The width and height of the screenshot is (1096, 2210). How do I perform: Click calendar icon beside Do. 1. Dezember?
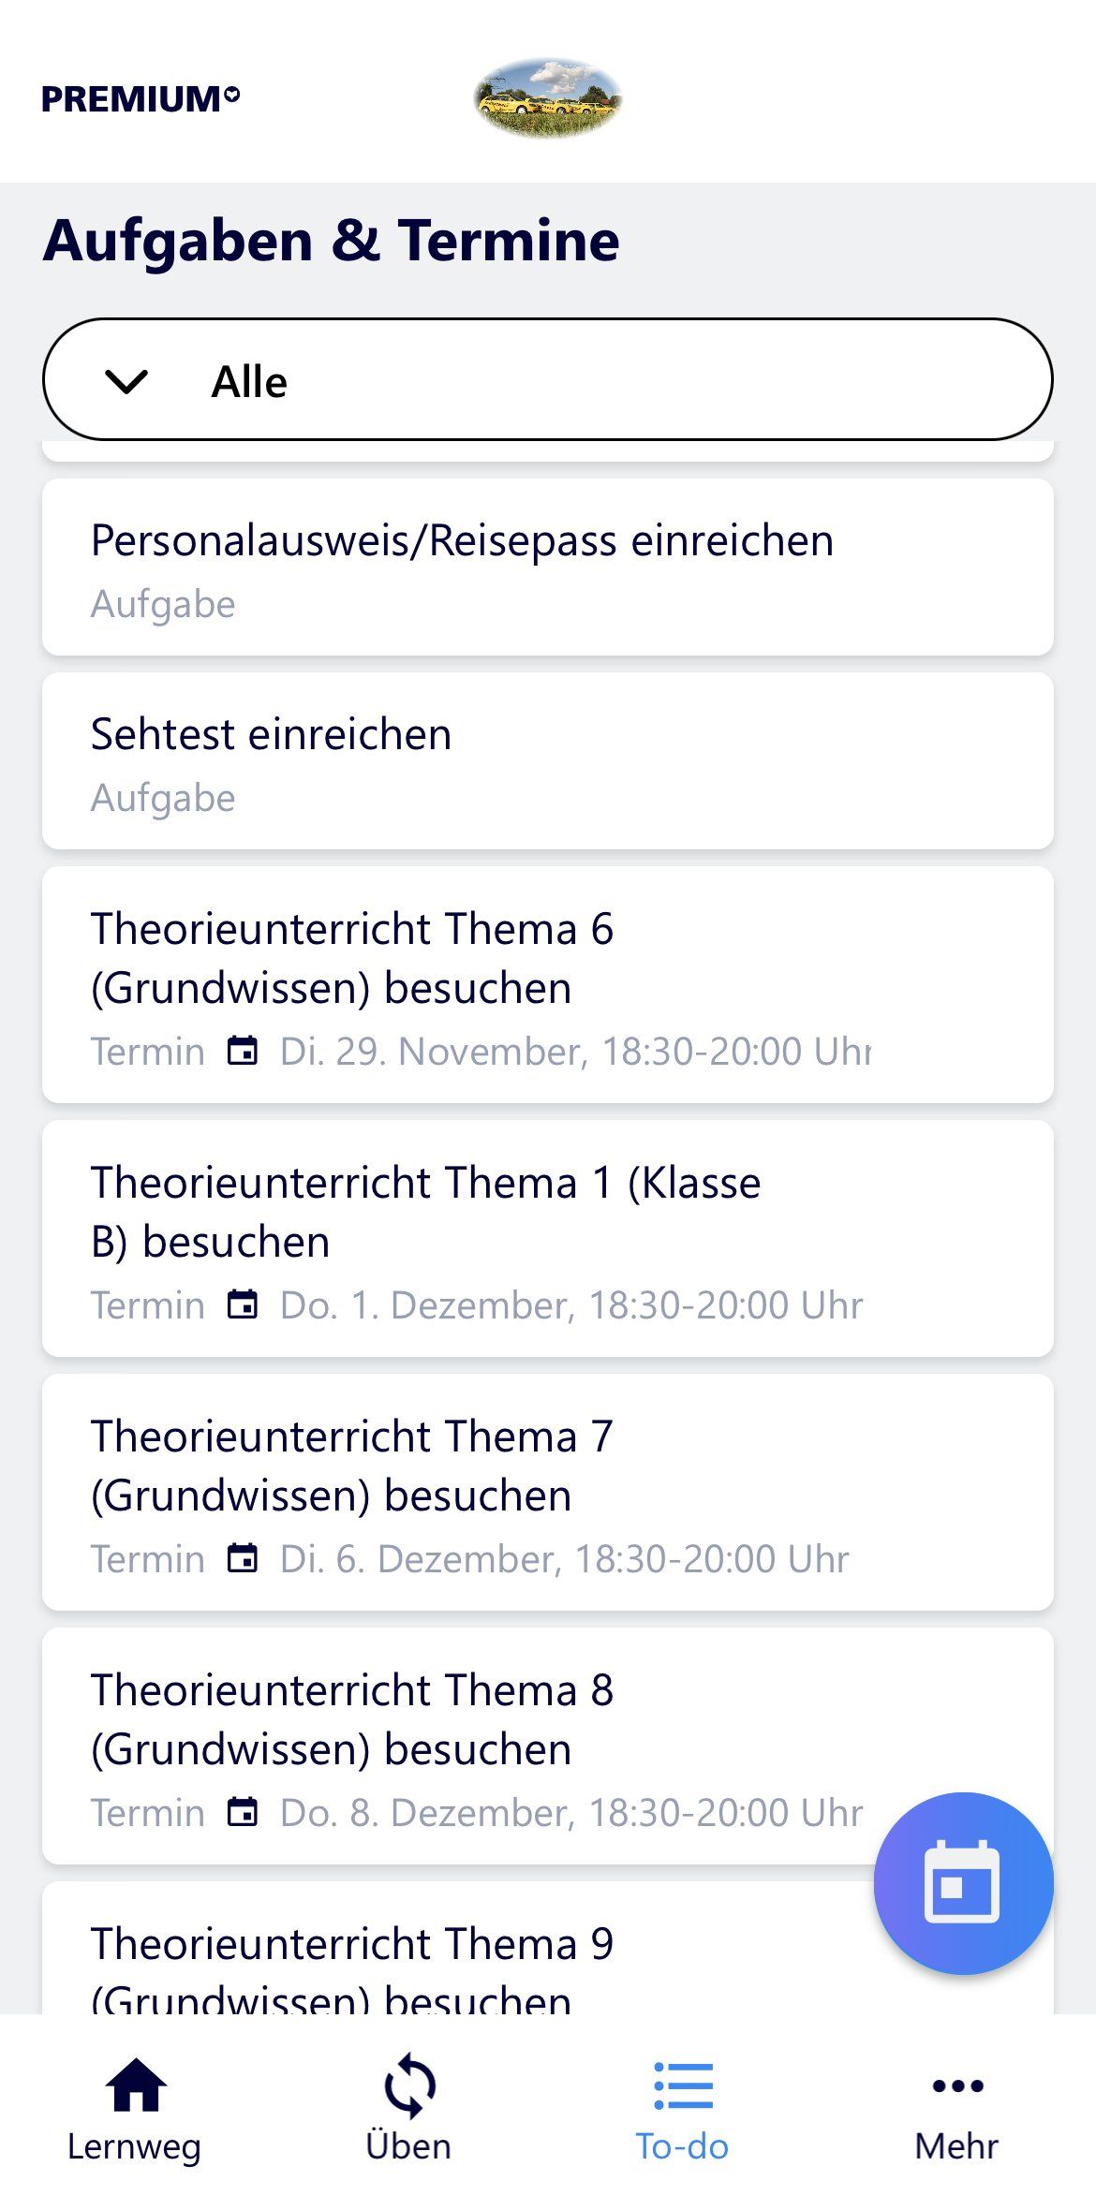pyautogui.click(x=243, y=1305)
